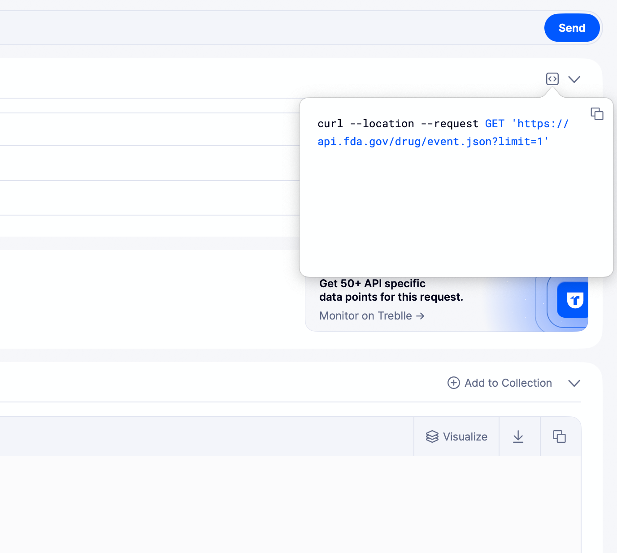This screenshot has height=553, width=617.
Task: Click the GET keyword in curl snippet
Action: [495, 124]
